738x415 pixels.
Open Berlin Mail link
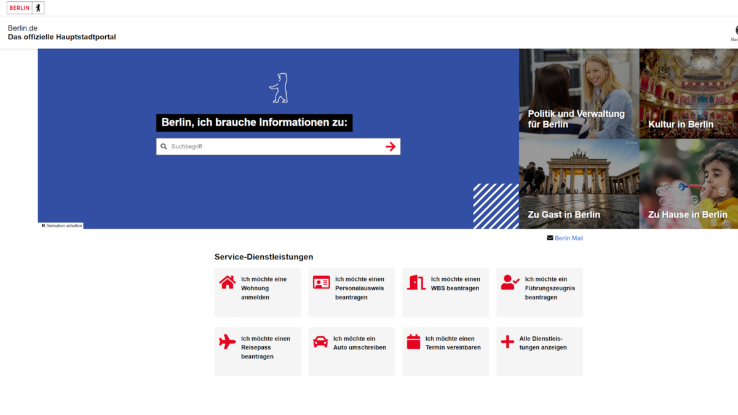click(569, 238)
